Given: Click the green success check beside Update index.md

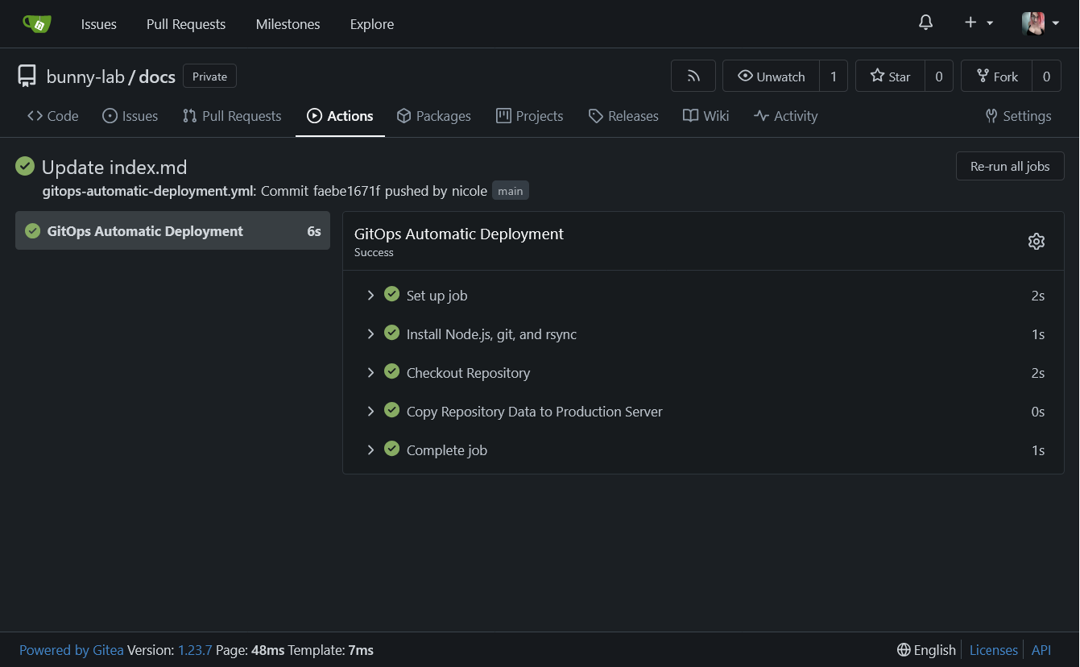Looking at the screenshot, I should coord(24,166).
